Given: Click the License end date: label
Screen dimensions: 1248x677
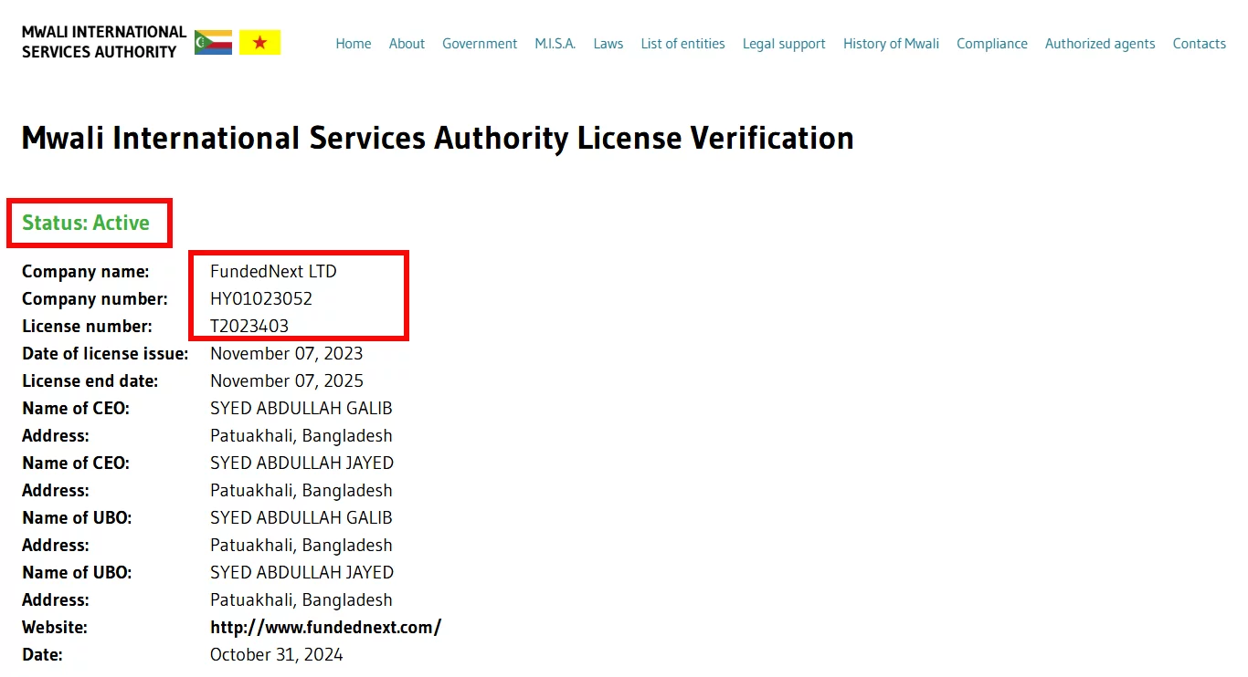Looking at the screenshot, I should point(90,380).
